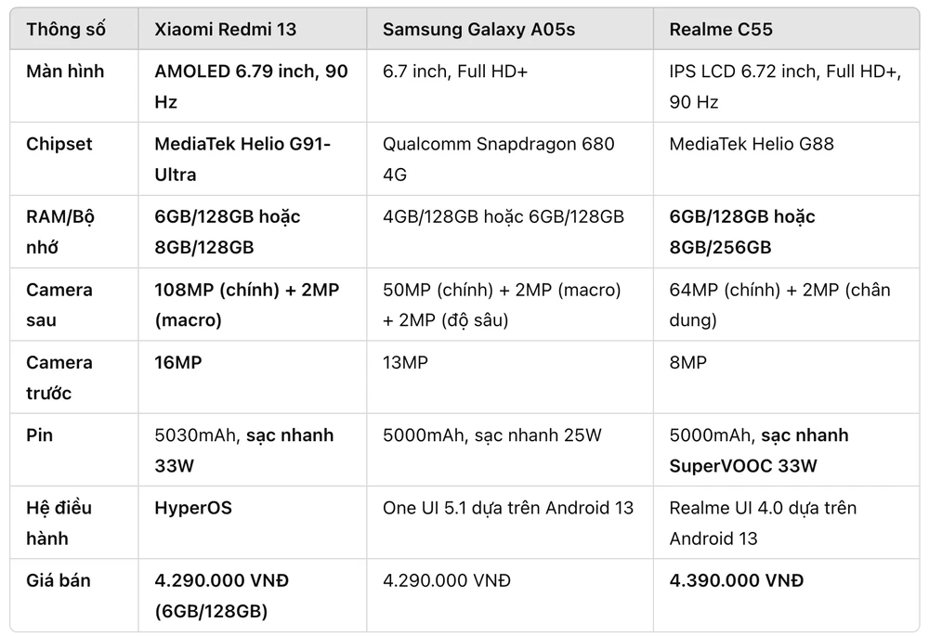Click the '4.390.000 VNĐ' price cell
This screenshot has width=929, height=636.
pyautogui.click(x=736, y=580)
